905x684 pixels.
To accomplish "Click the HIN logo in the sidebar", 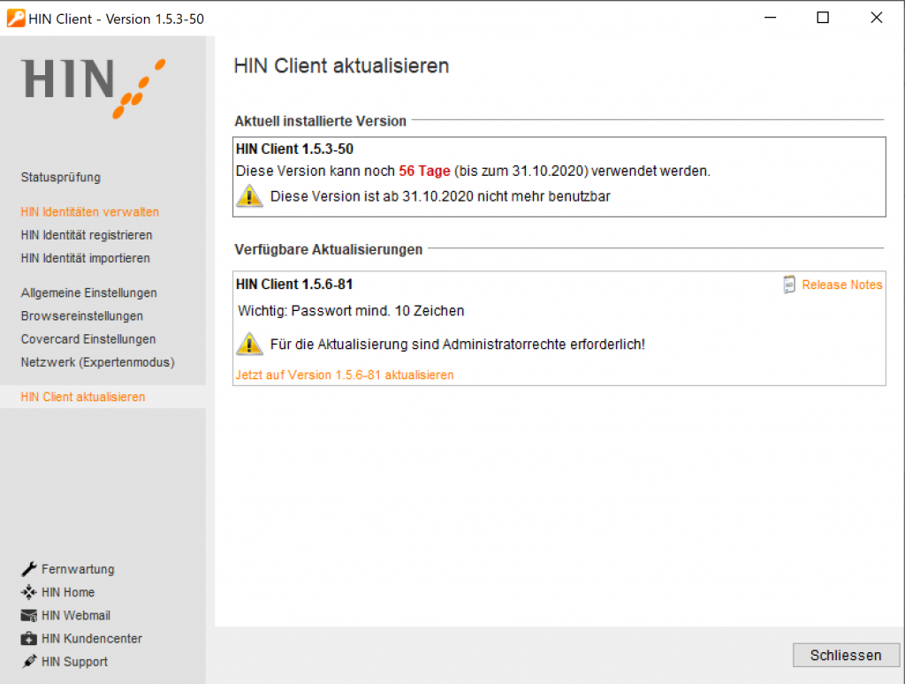I will [94, 87].
